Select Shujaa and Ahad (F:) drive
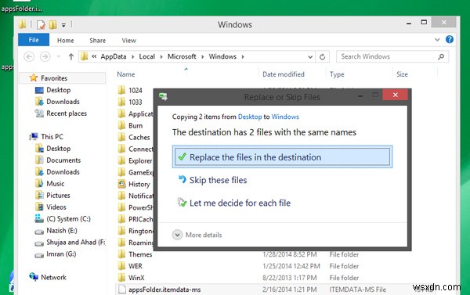Image resolution: width=470 pixels, height=295 pixels. point(76,242)
